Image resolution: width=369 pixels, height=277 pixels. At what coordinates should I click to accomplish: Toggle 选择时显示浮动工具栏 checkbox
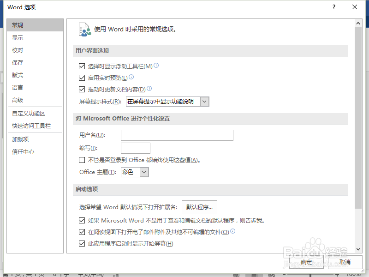pyautogui.click(x=82, y=66)
